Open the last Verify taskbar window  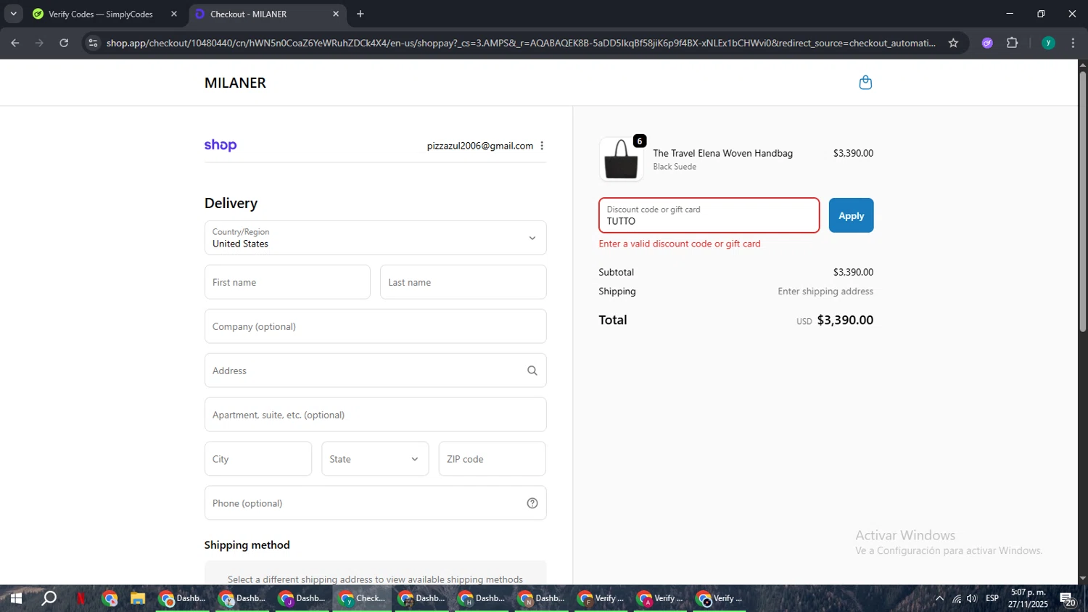coord(720,598)
